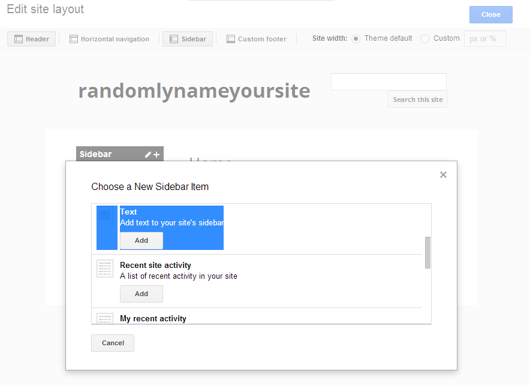Click the blue Close layout button
The image size is (530, 386).
pos(491,14)
